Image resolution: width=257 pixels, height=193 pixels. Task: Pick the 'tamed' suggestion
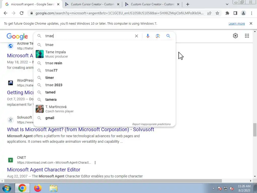click(104, 92)
